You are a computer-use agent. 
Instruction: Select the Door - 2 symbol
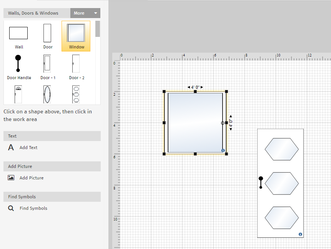[76, 64]
